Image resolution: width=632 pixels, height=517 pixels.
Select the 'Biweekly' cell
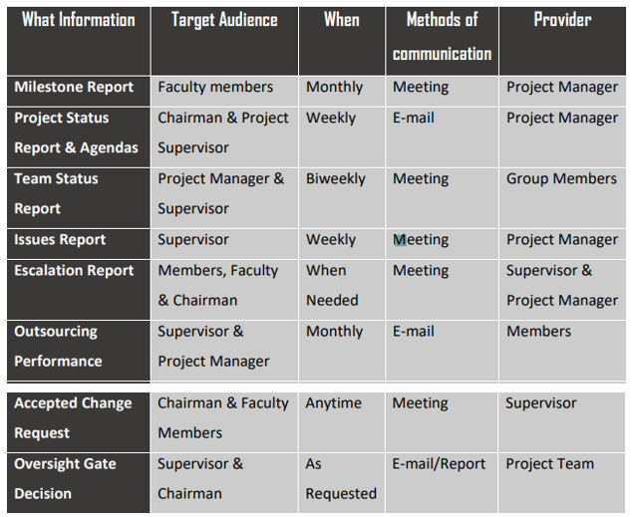[x=342, y=198]
